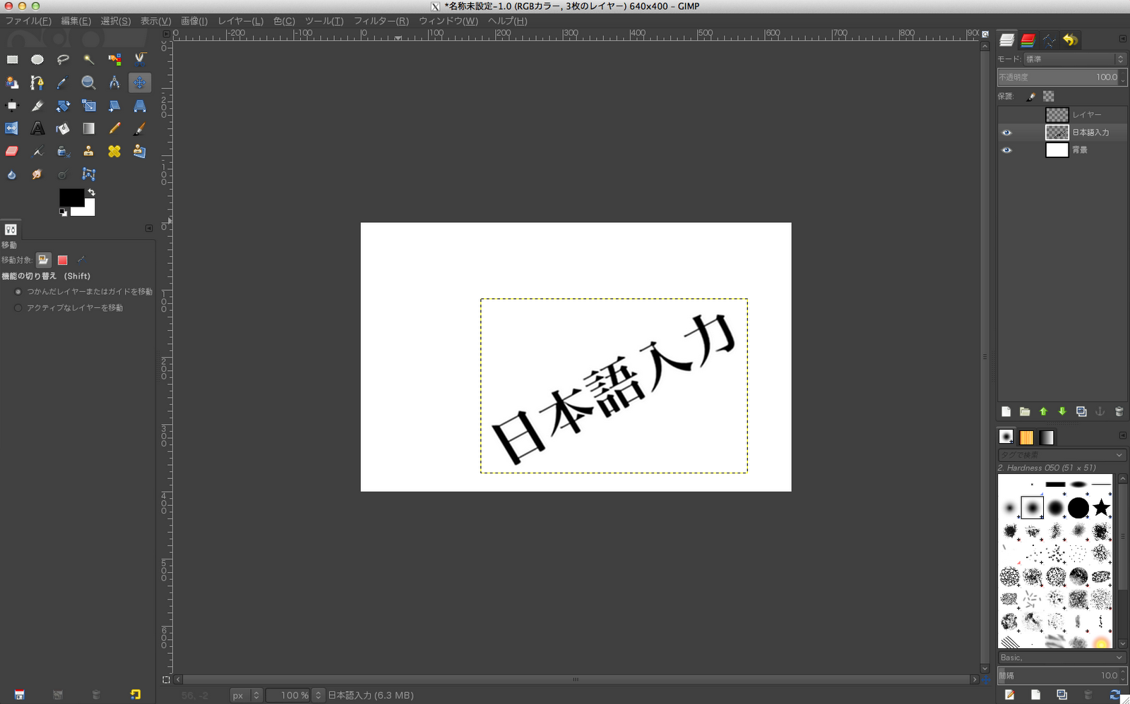
Task: Select the Text tool
Action: tap(37, 128)
